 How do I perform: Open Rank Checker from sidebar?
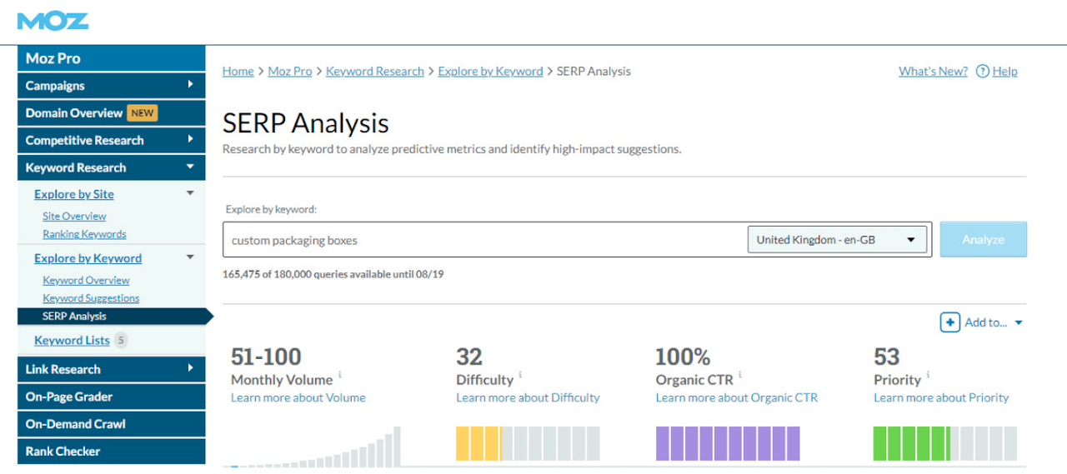pos(63,452)
